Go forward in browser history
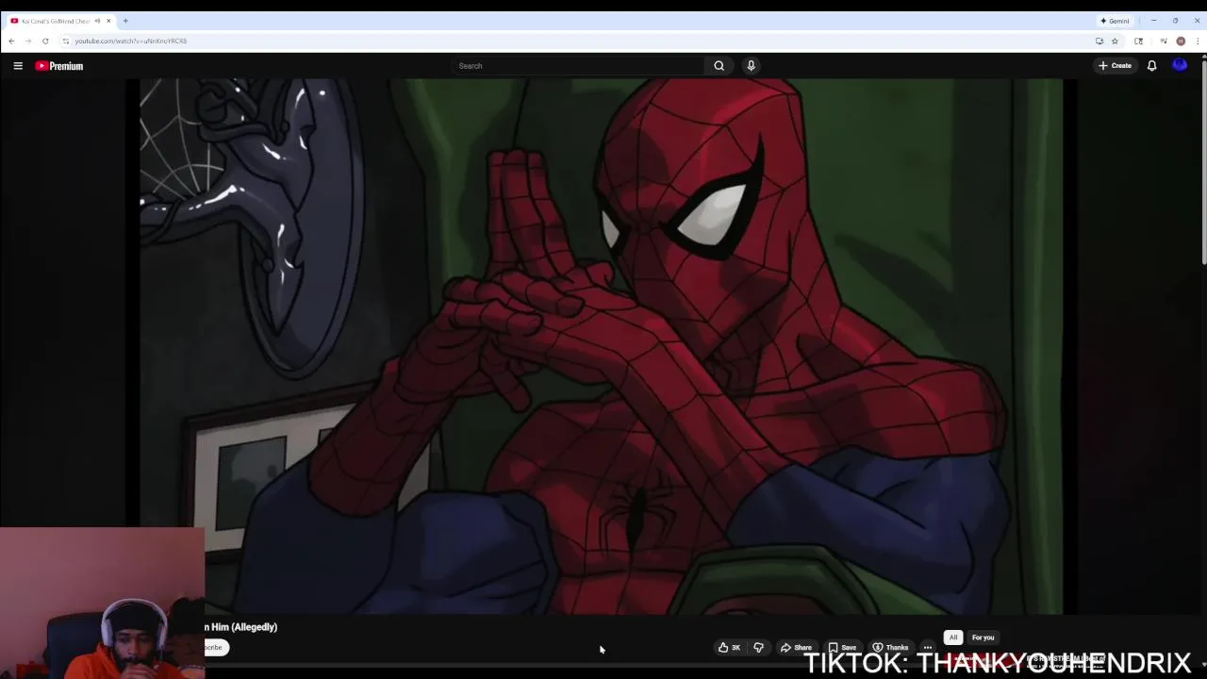 pos(28,41)
